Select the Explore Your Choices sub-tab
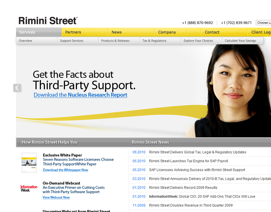Image resolution: width=271 pixels, height=212 pixels. click(x=201, y=41)
